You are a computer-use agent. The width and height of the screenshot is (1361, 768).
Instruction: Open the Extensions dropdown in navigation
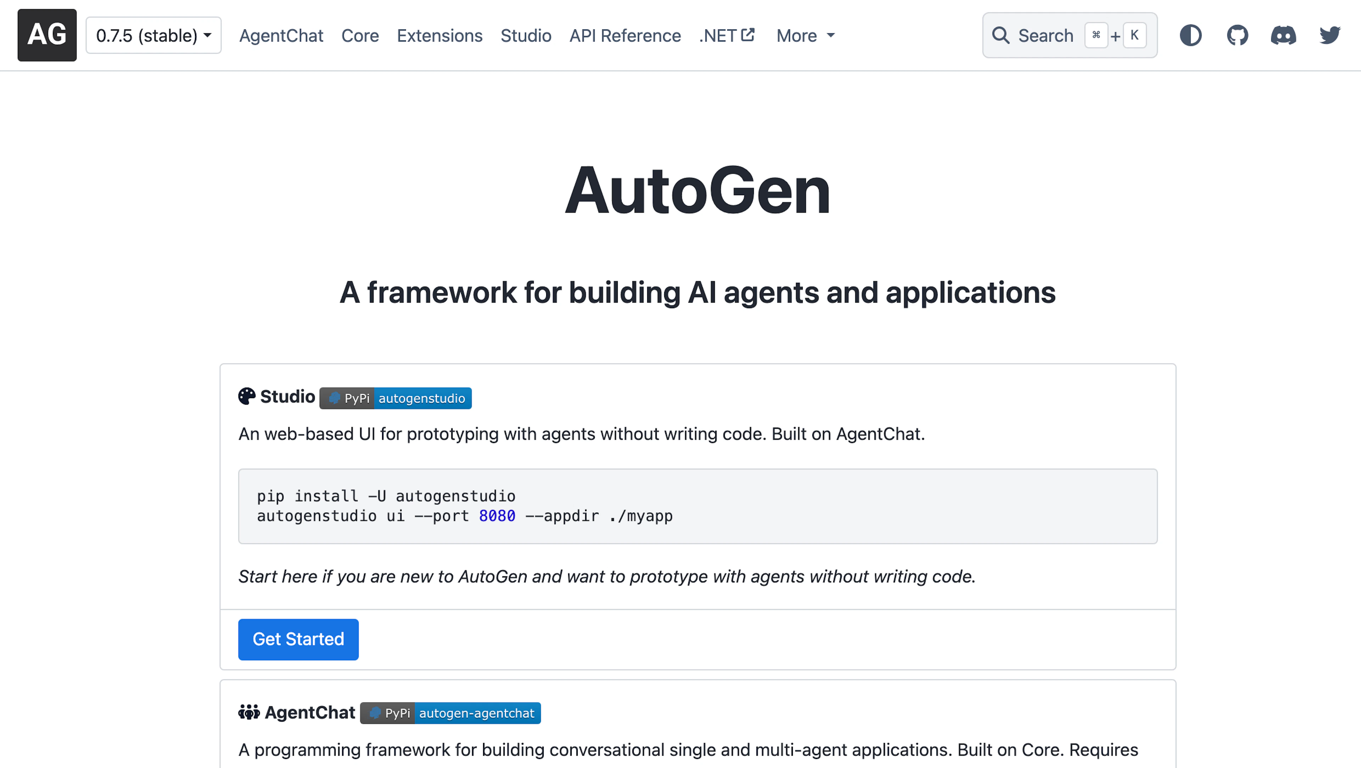pos(439,35)
